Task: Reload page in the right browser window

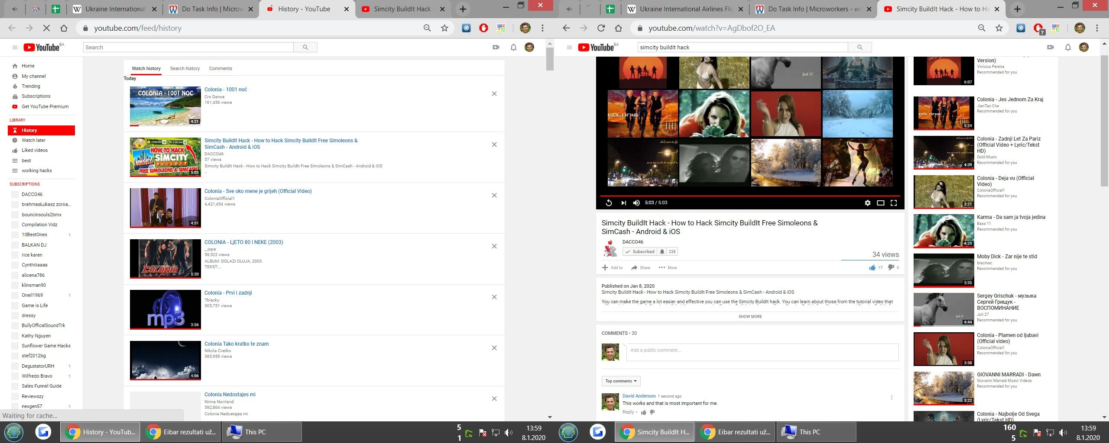Action: pos(601,28)
